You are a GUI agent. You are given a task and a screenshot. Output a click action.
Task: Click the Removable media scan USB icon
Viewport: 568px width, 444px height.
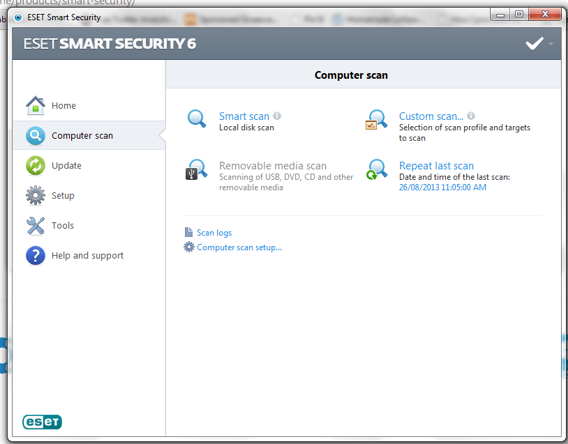click(196, 169)
